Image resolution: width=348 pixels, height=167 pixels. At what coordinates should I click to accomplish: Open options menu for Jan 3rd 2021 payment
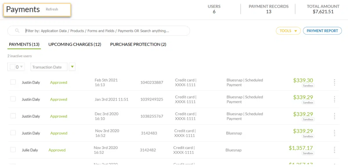[x=334, y=99]
